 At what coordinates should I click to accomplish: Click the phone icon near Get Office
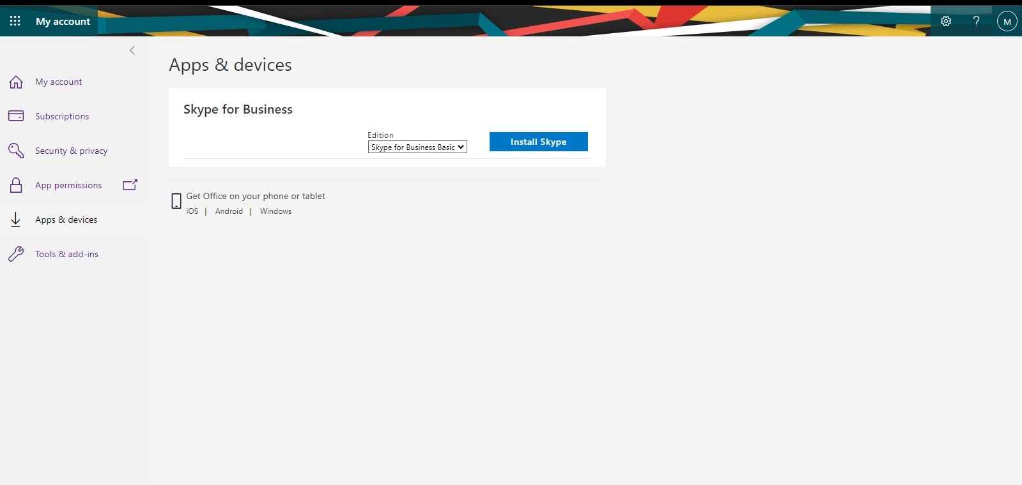pos(176,202)
